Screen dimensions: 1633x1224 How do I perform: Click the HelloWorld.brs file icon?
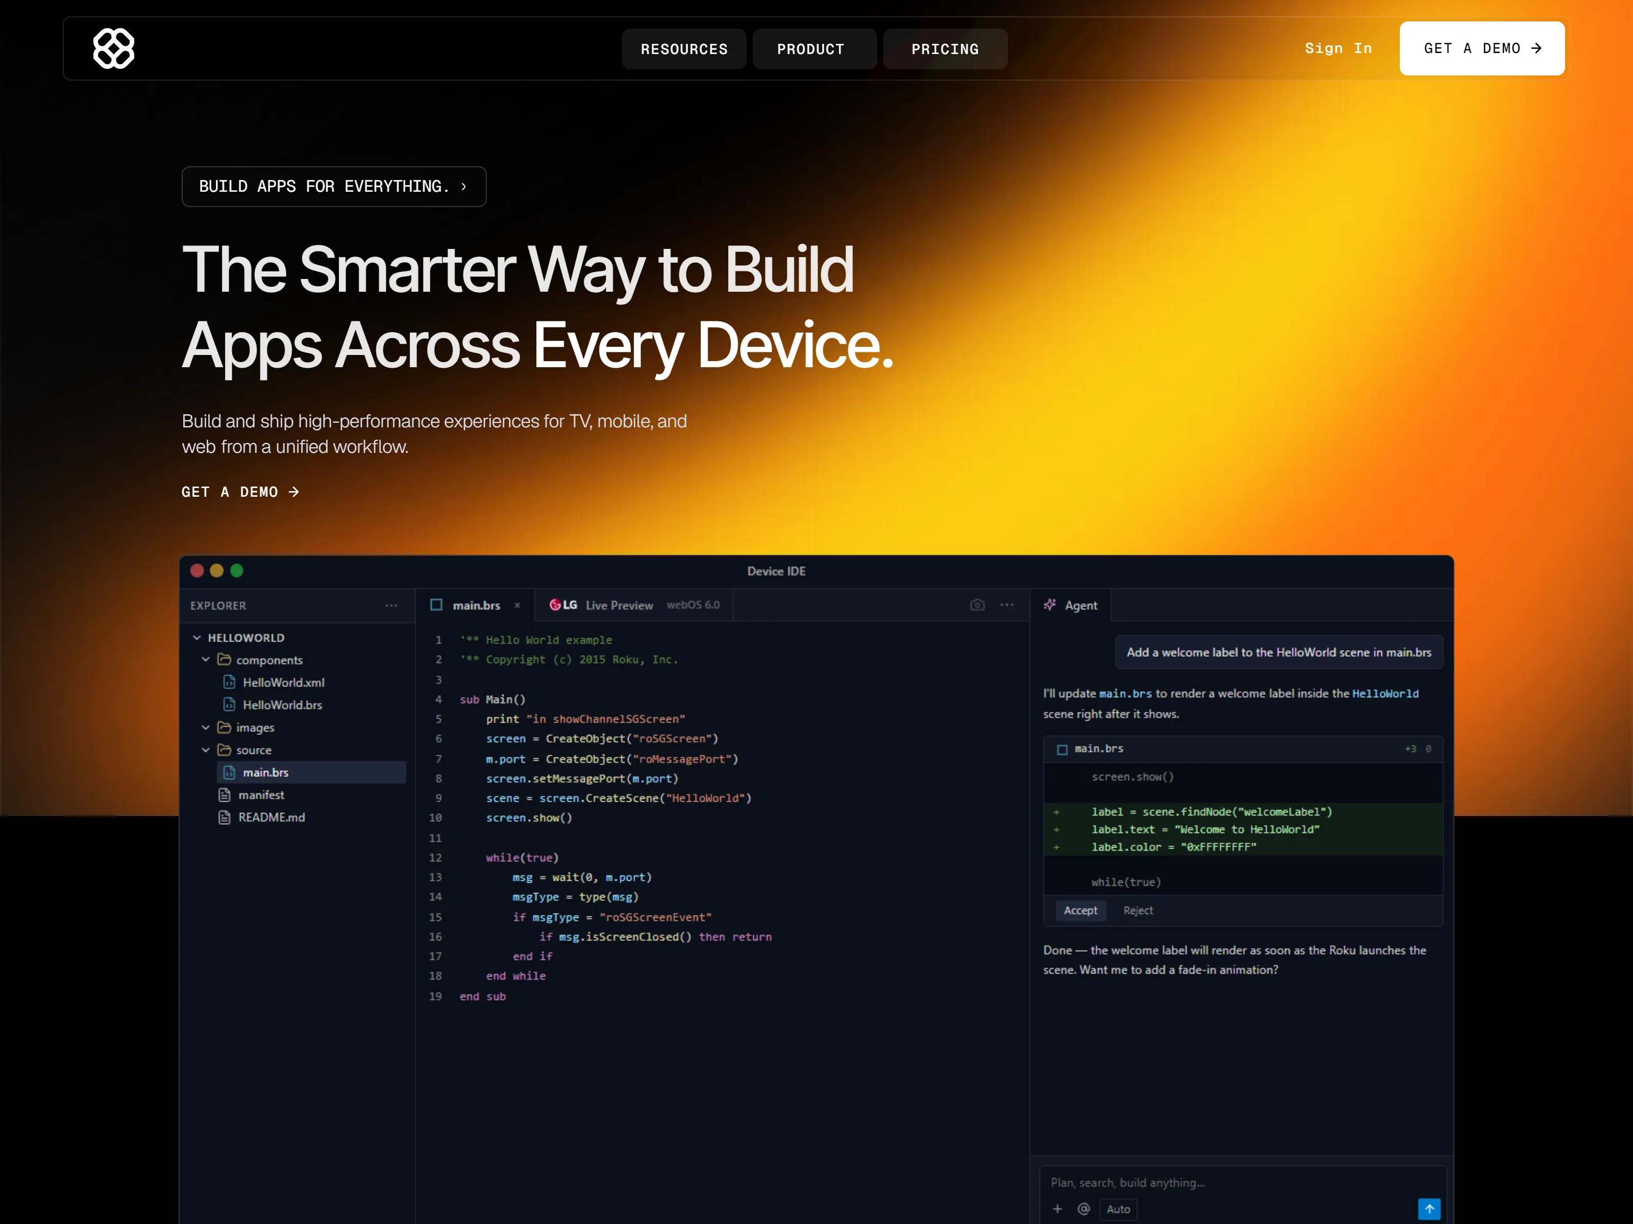230,705
